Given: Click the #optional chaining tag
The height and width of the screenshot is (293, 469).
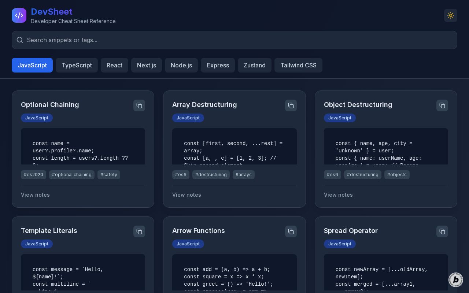Looking at the screenshot, I should point(72,175).
